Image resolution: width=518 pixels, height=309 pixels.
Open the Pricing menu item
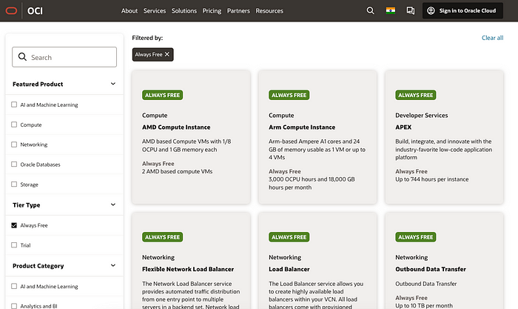[212, 11]
